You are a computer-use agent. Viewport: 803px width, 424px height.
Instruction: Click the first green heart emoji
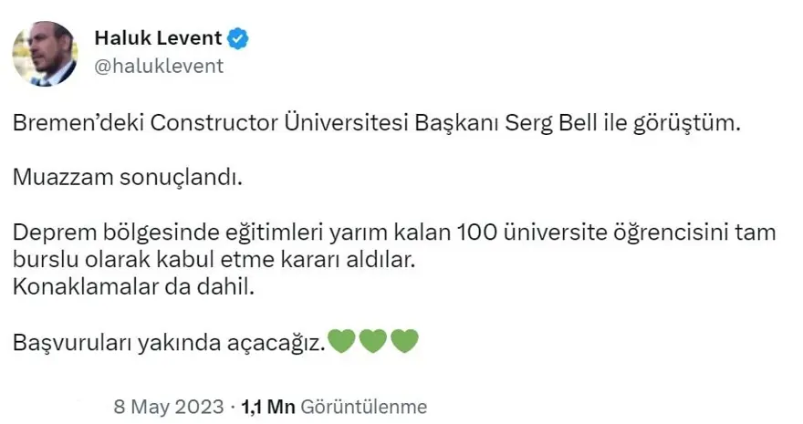[340, 343]
